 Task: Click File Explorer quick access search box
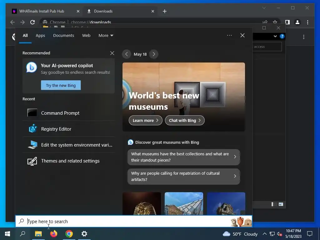coord(267,47)
